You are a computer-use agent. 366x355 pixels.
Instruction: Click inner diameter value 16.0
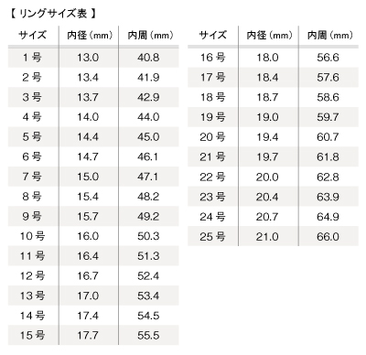tap(88, 236)
